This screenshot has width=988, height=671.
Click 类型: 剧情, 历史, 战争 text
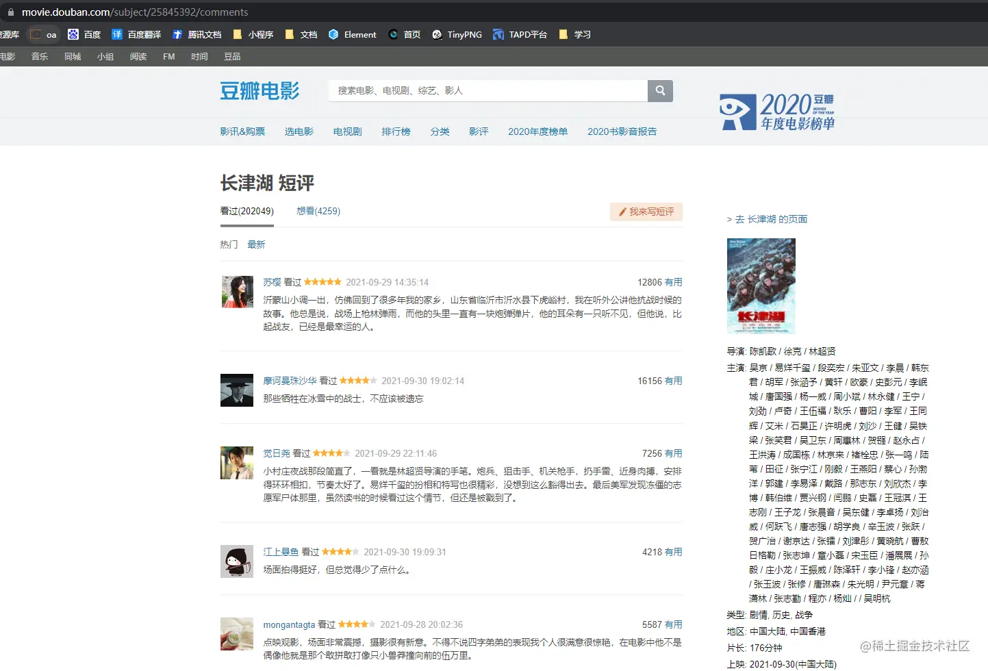[x=770, y=615]
